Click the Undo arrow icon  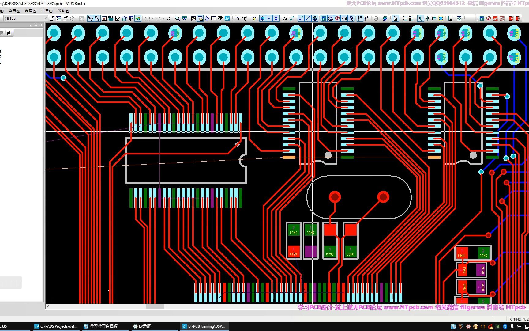click(x=148, y=18)
